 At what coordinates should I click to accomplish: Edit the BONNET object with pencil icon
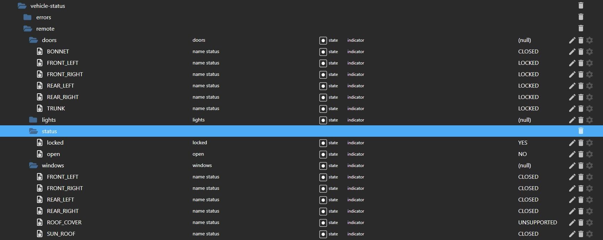point(572,52)
